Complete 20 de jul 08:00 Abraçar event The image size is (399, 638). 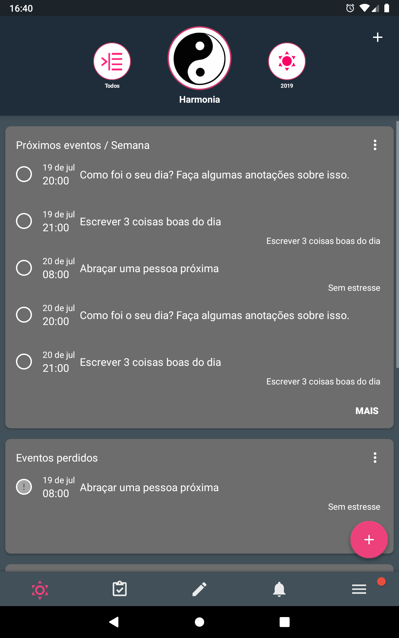coord(24,268)
